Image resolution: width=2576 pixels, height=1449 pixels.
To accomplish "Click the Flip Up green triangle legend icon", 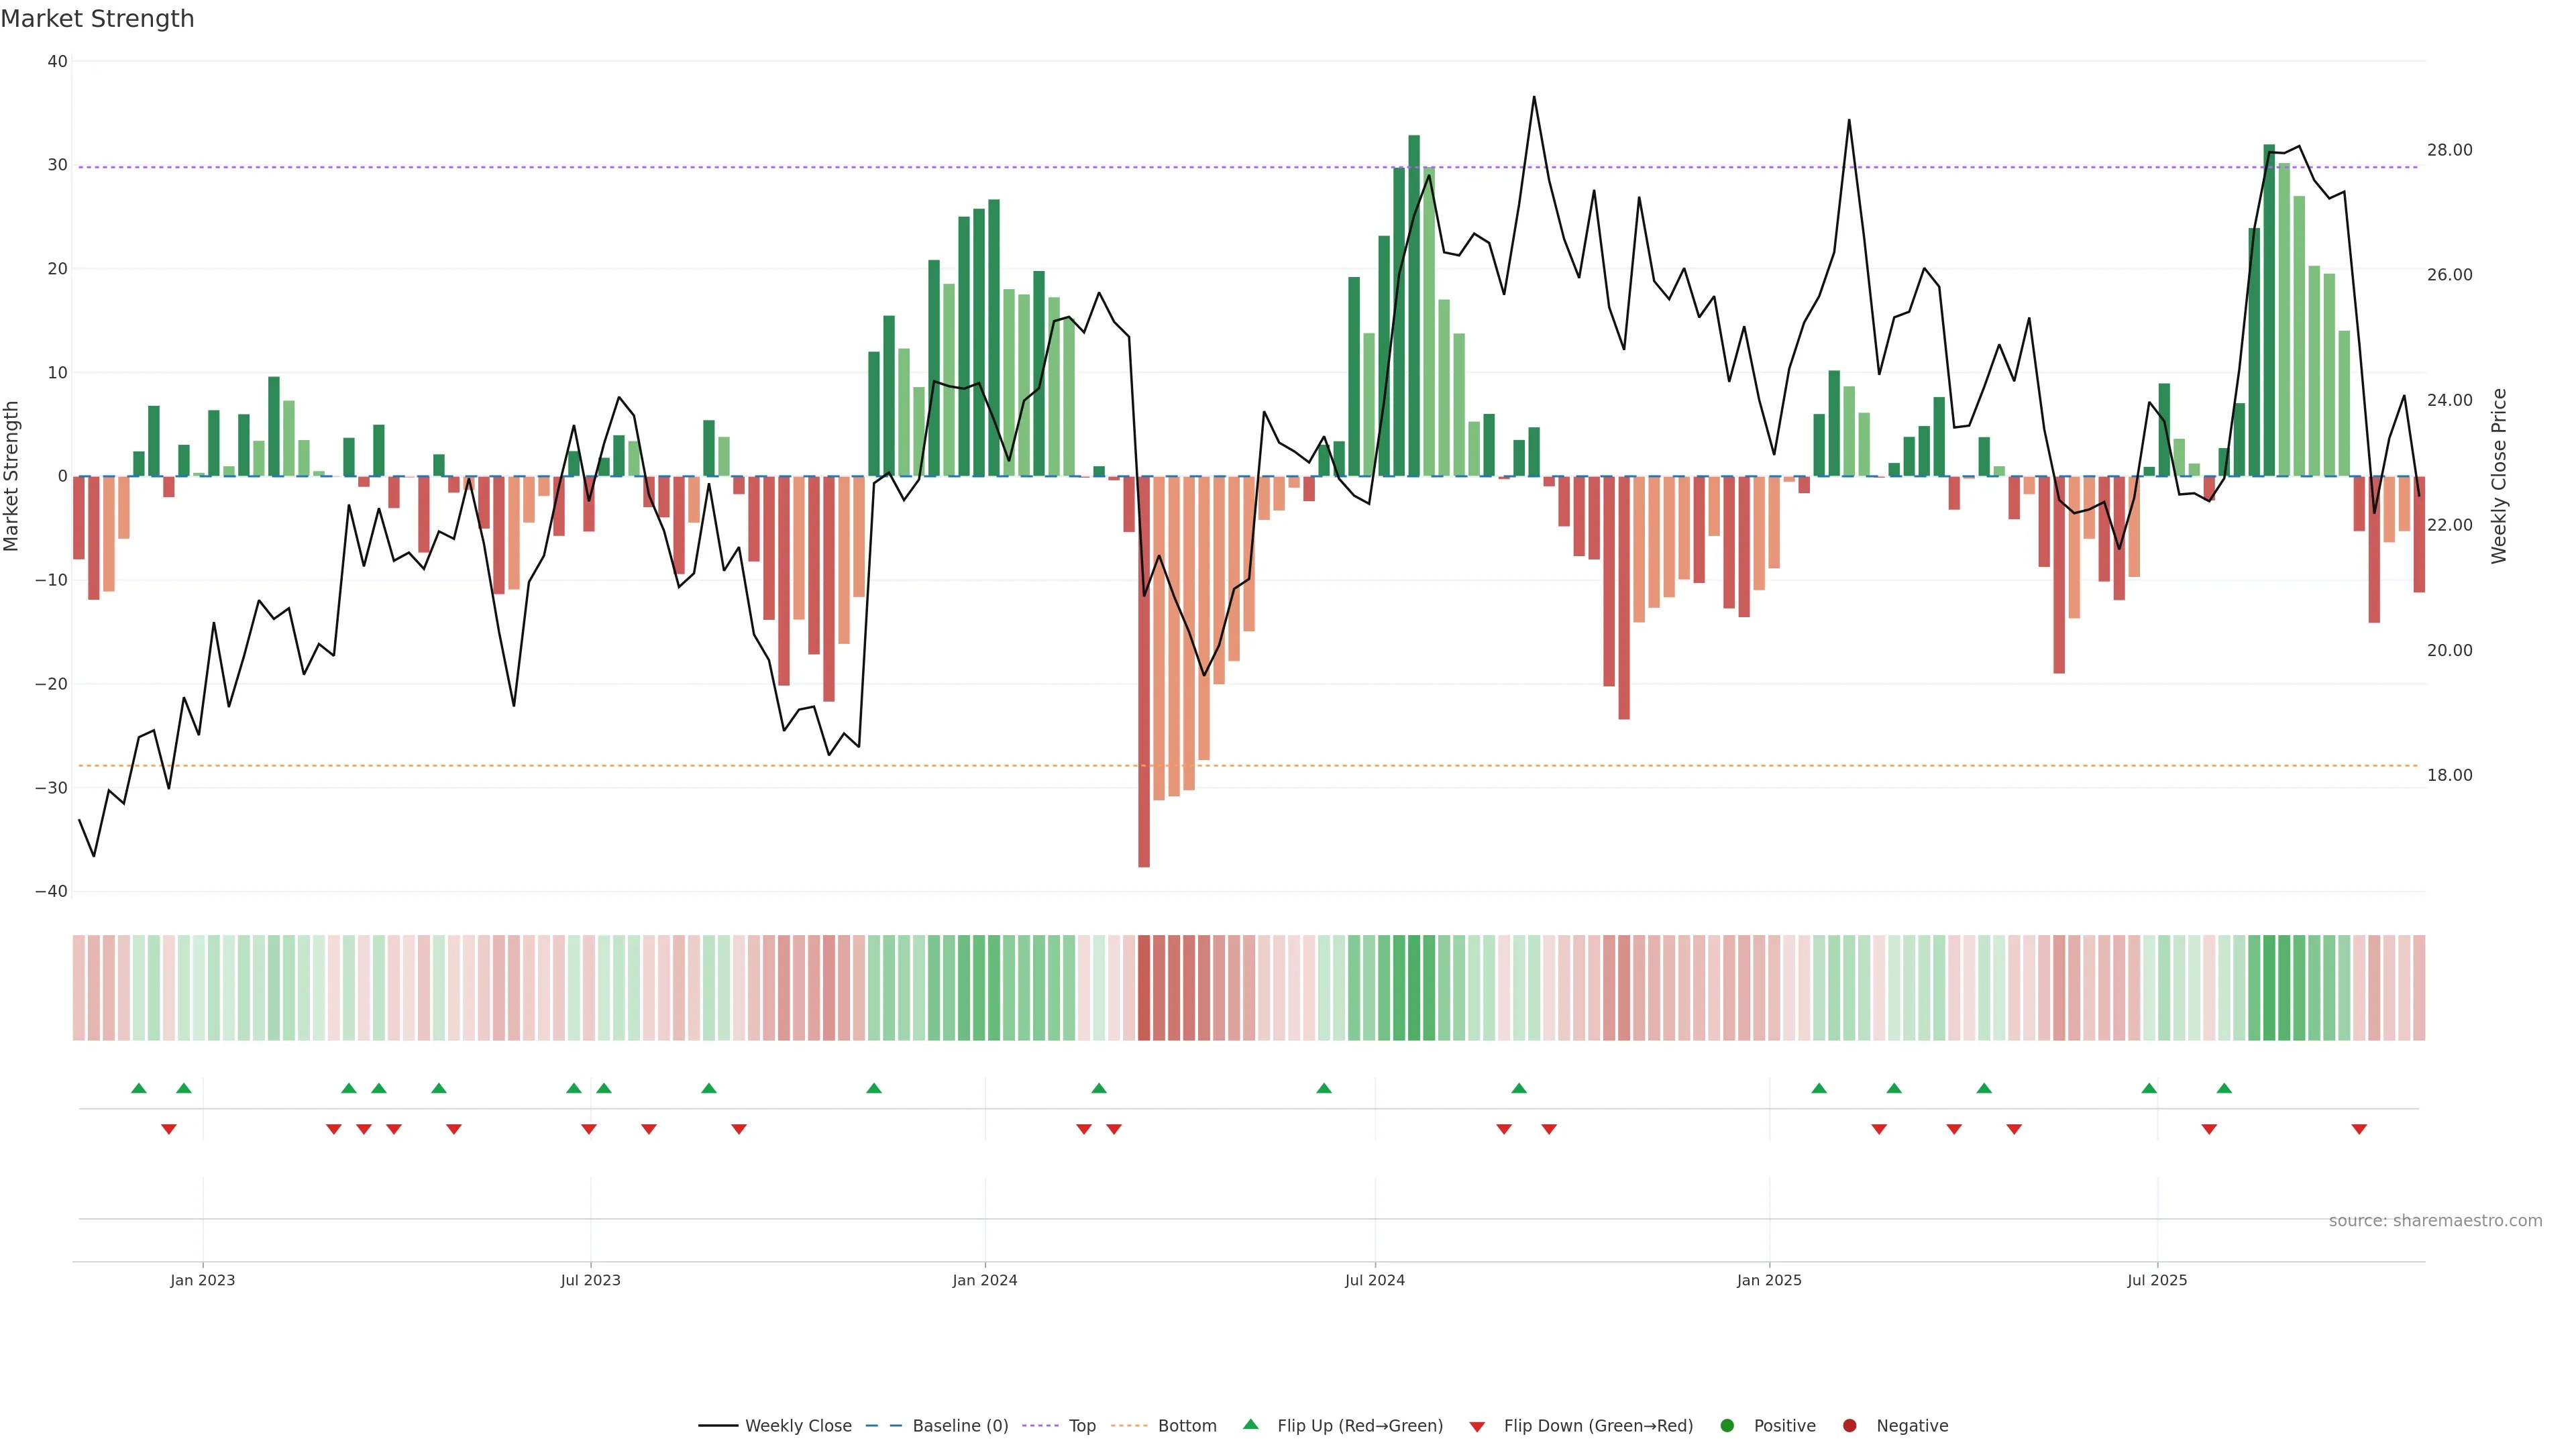I will tap(1250, 1424).
